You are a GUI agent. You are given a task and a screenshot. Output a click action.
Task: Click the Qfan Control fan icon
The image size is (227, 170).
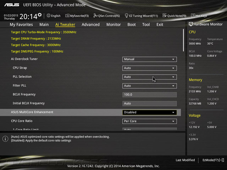coord(95,16)
